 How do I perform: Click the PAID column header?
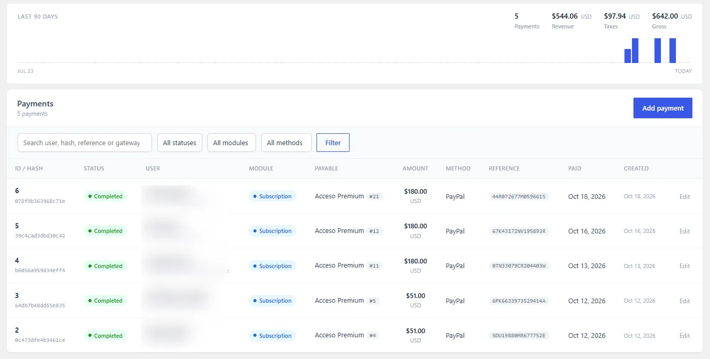(575, 168)
